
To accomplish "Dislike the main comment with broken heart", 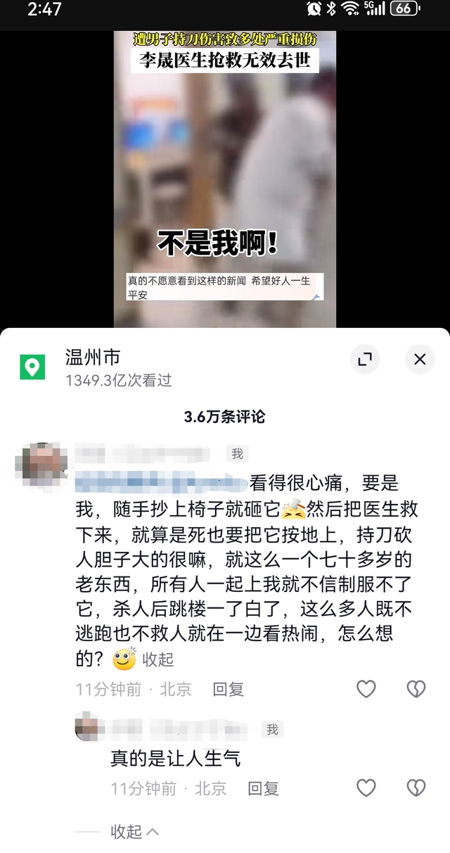I will [x=416, y=689].
